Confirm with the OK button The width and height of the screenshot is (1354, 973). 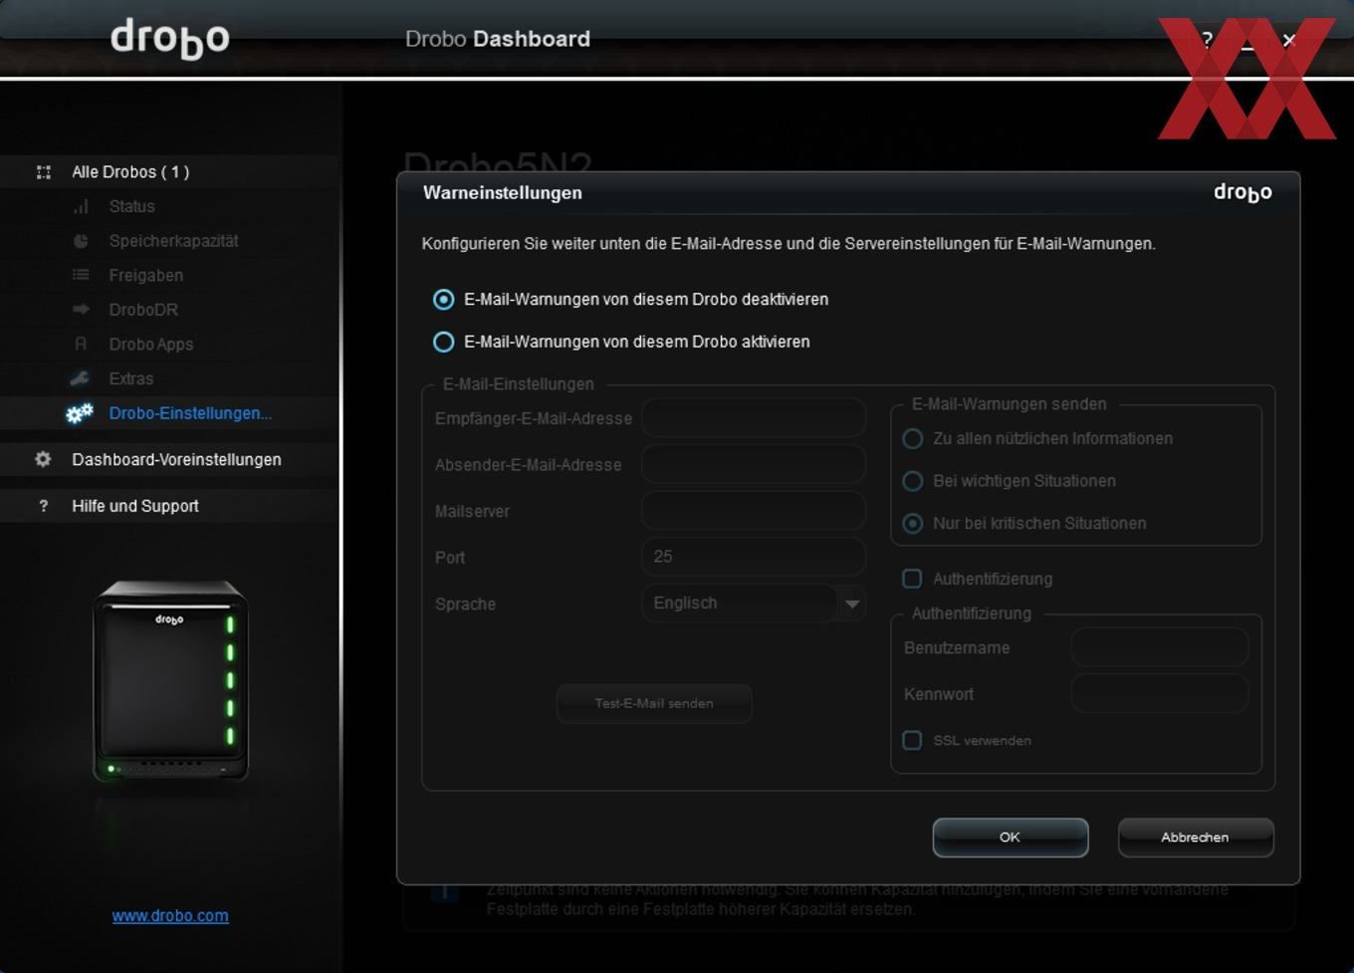(1011, 838)
